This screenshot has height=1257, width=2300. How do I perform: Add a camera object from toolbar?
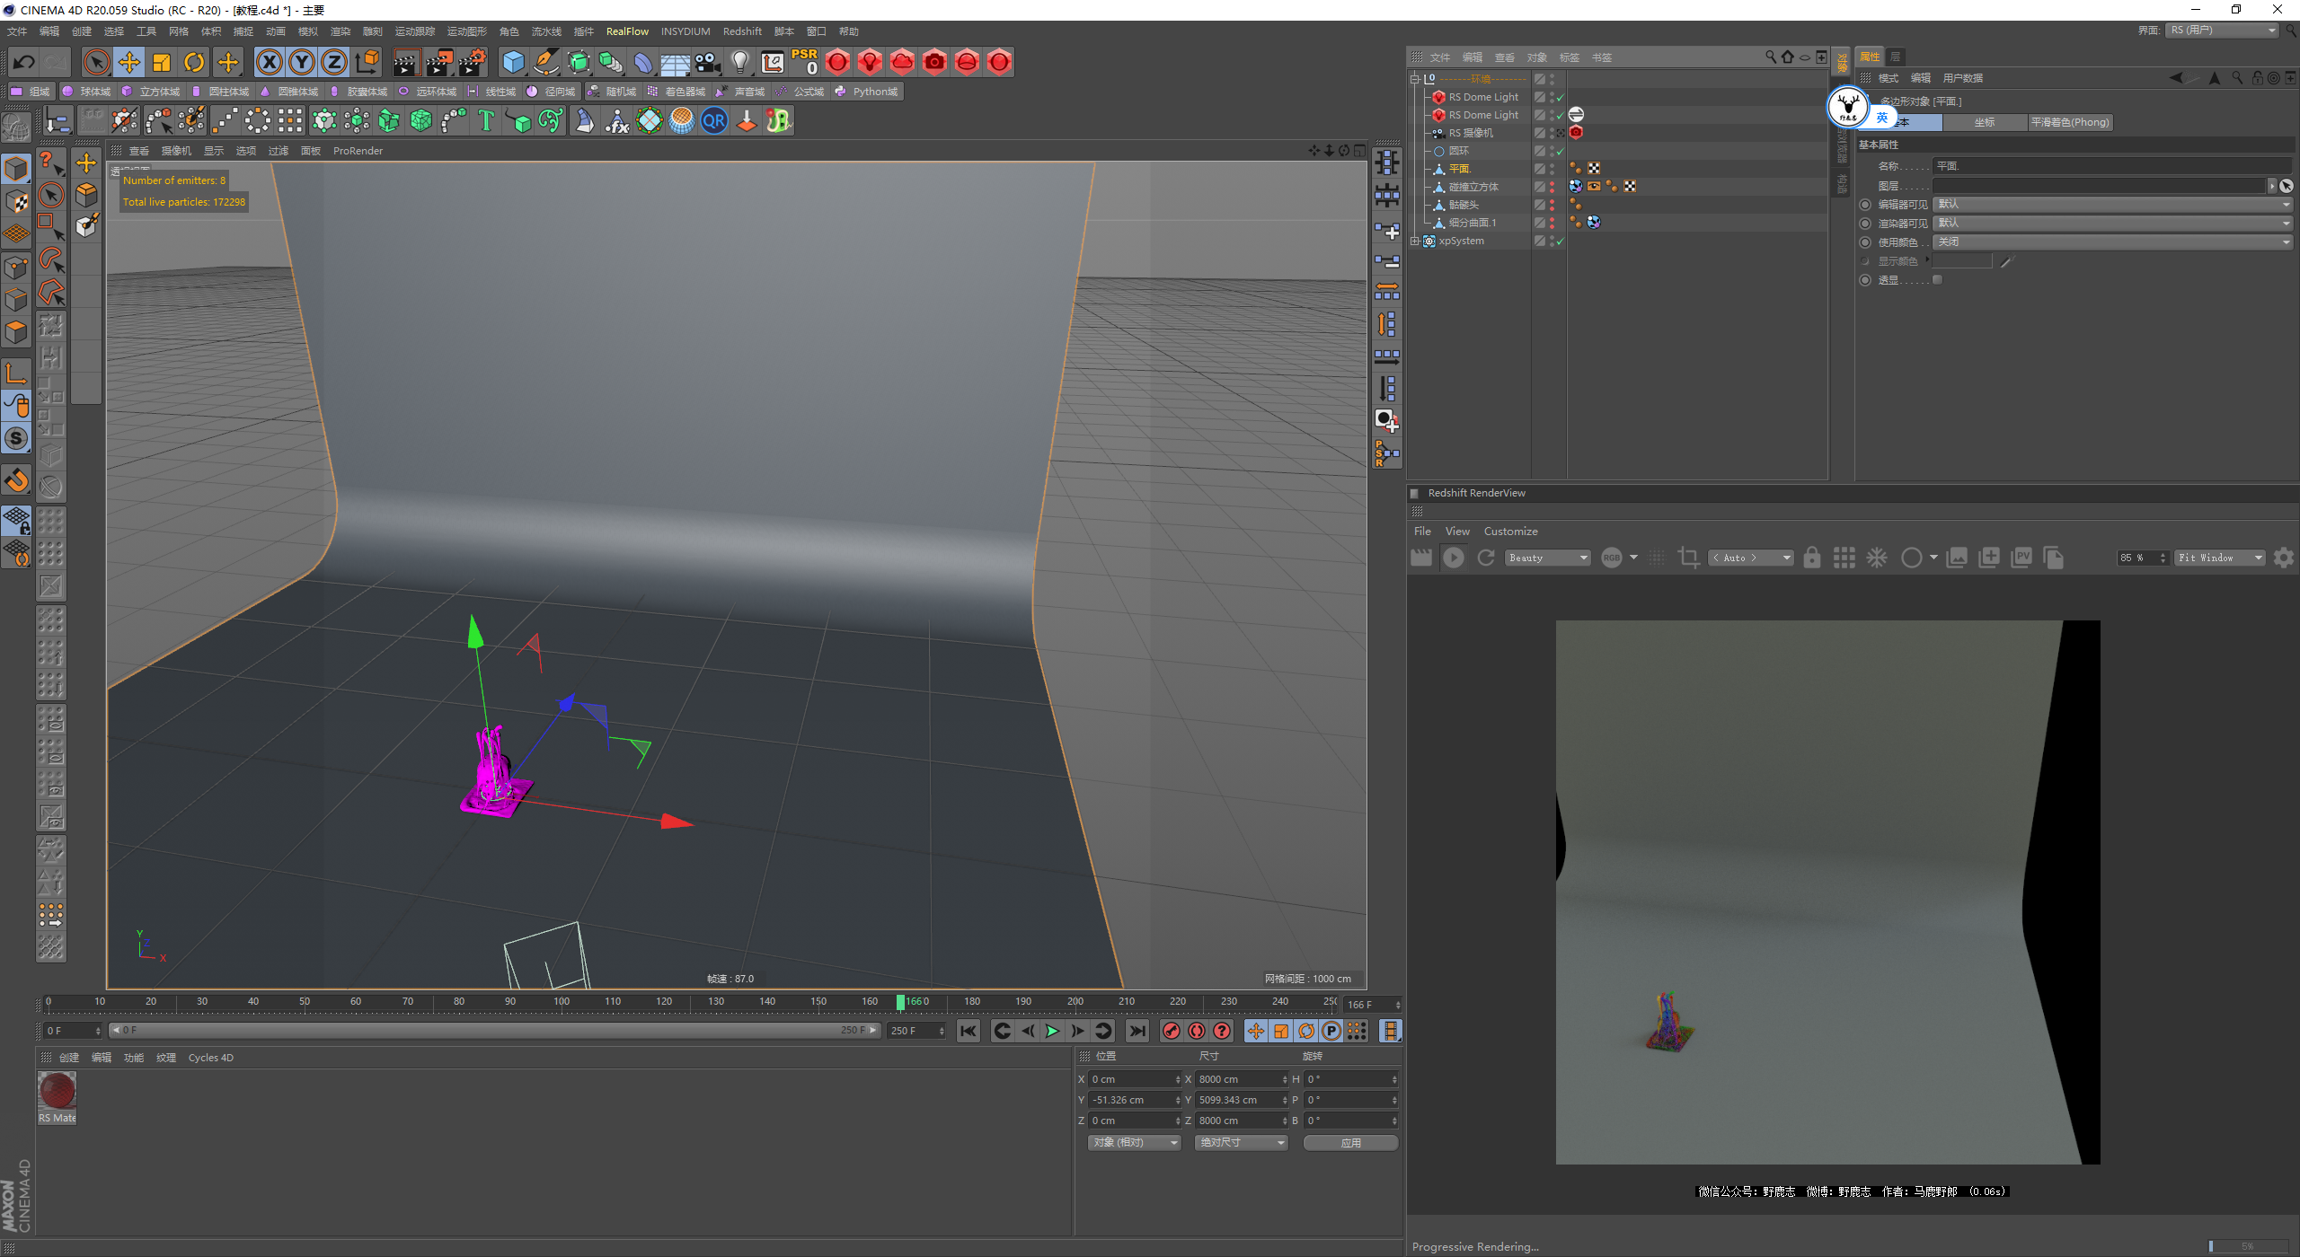pyautogui.click(x=708, y=62)
